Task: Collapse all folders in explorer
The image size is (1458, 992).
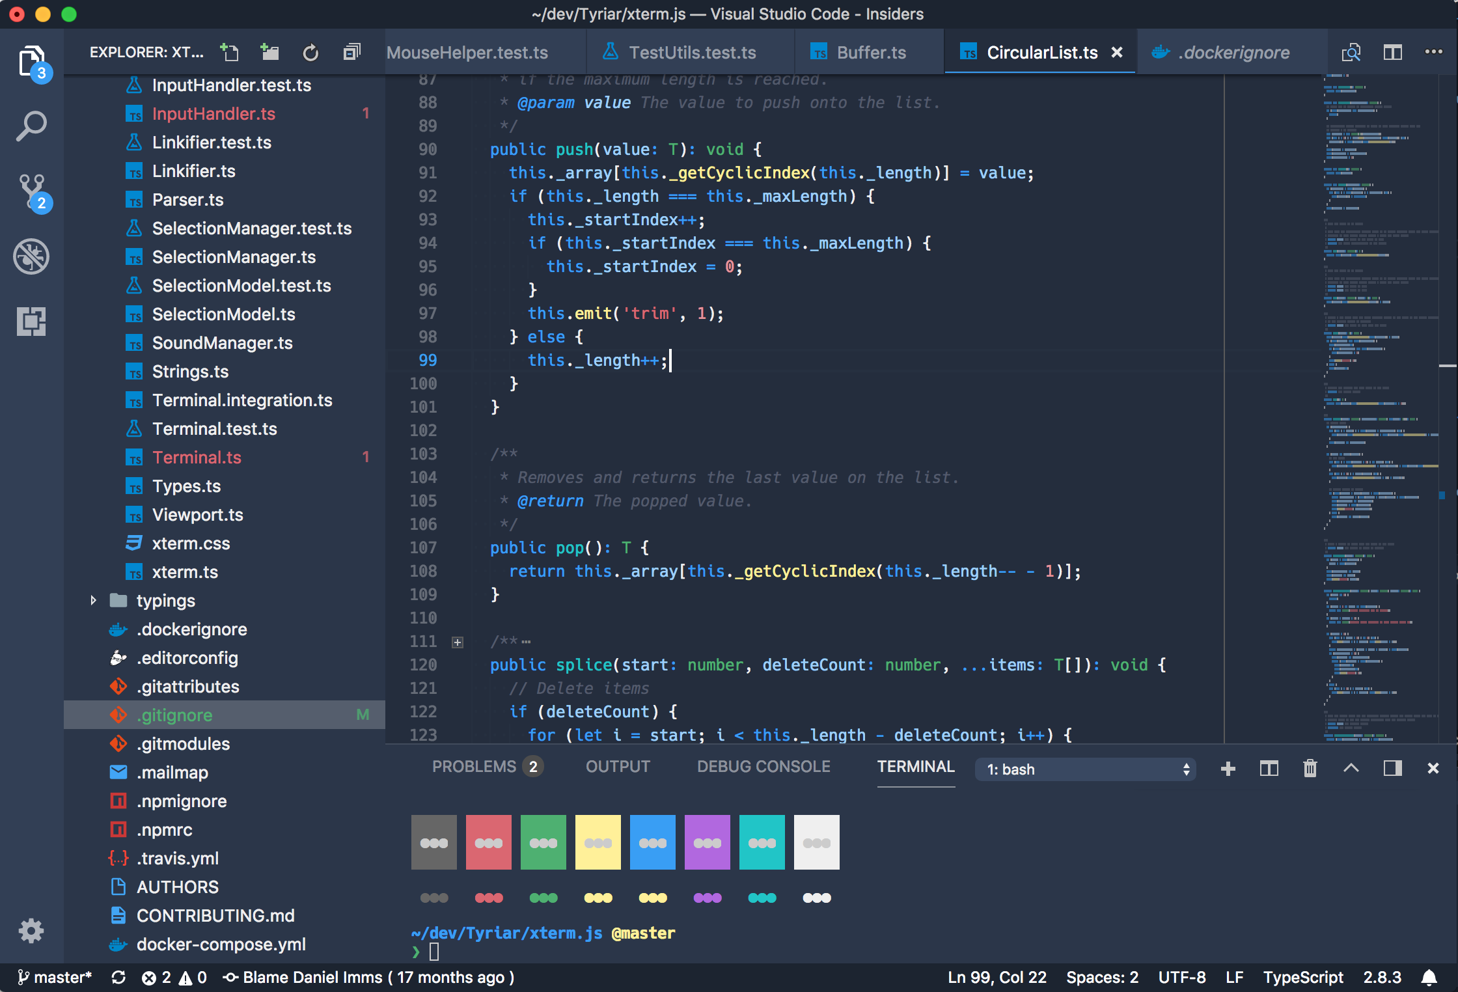Action: [x=351, y=52]
